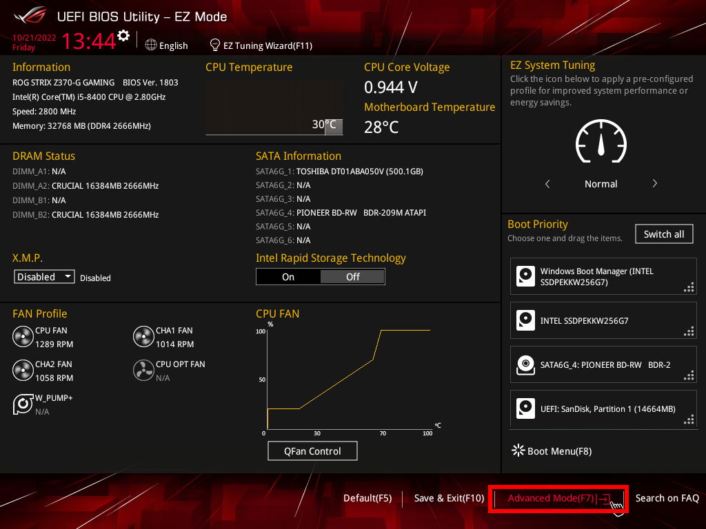This screenshot has height=529, width=706.
Task: Open date and time settings gear
Action: [x=123, y=36]
